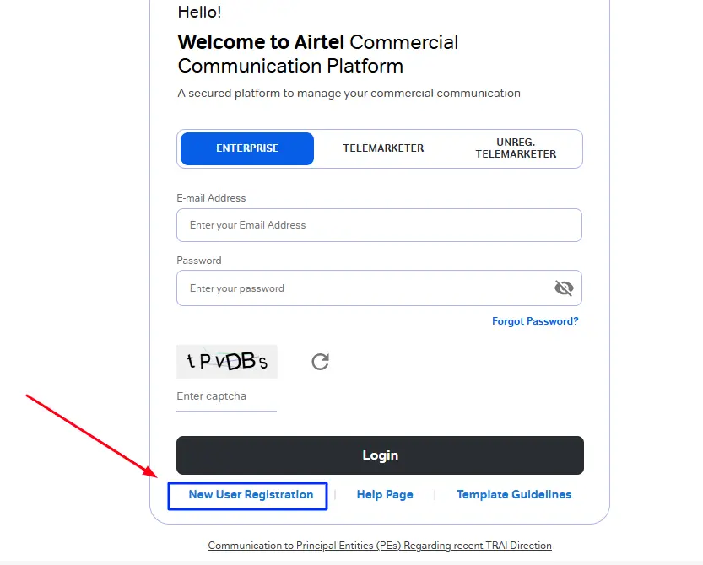Click the dark Login submit bar
Image resolution: width=703 pixels, height=565 pixels.
point(380,455)
